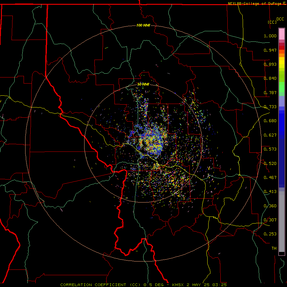
Task: Click the 0.520 legend value
Action: click(x=270, y=164)
